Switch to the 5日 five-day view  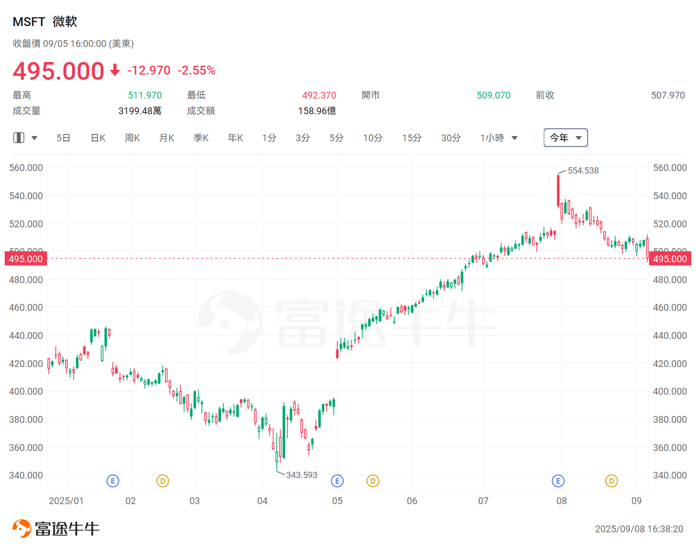click(63, 137)
